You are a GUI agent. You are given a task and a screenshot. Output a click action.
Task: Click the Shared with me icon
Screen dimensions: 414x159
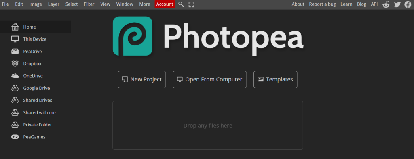15,112
